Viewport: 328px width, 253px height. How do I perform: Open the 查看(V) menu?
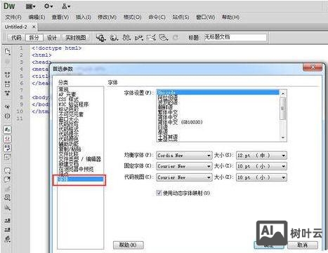[x=60, y=17]
